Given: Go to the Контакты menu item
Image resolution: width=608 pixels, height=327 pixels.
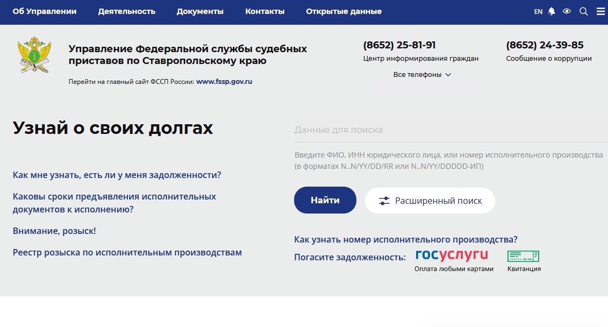Looking at the screenshot, I should click(x=264, y=11).
